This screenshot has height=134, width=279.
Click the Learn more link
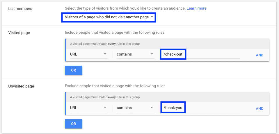[196, 8]
